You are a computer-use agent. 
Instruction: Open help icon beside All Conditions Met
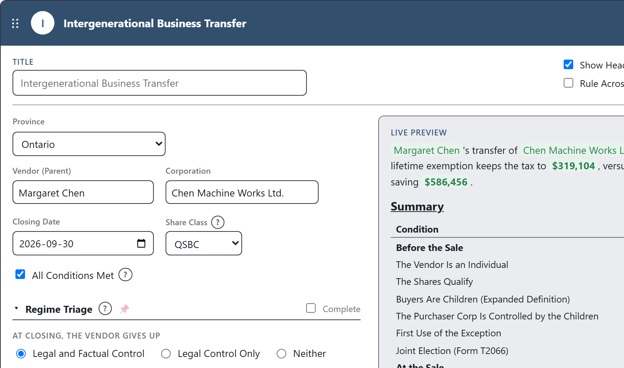coord(125,275)
